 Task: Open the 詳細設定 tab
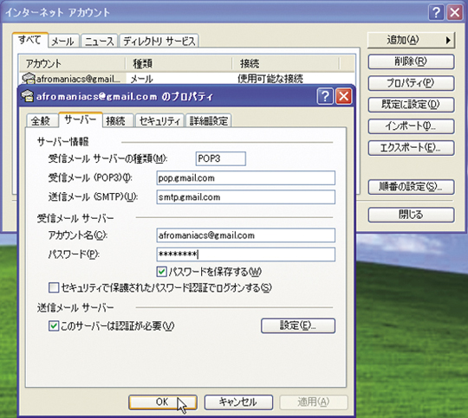click(x=208, y=121)
